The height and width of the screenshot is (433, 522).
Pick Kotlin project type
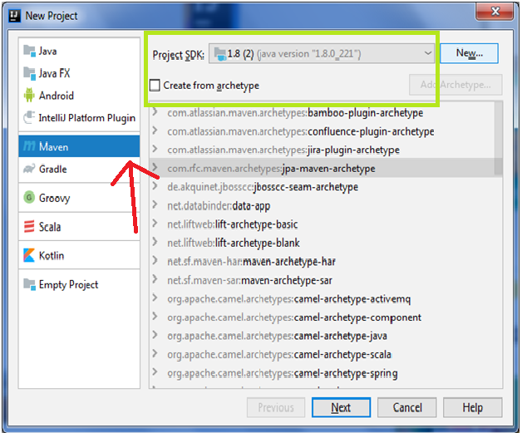[79, 255]
